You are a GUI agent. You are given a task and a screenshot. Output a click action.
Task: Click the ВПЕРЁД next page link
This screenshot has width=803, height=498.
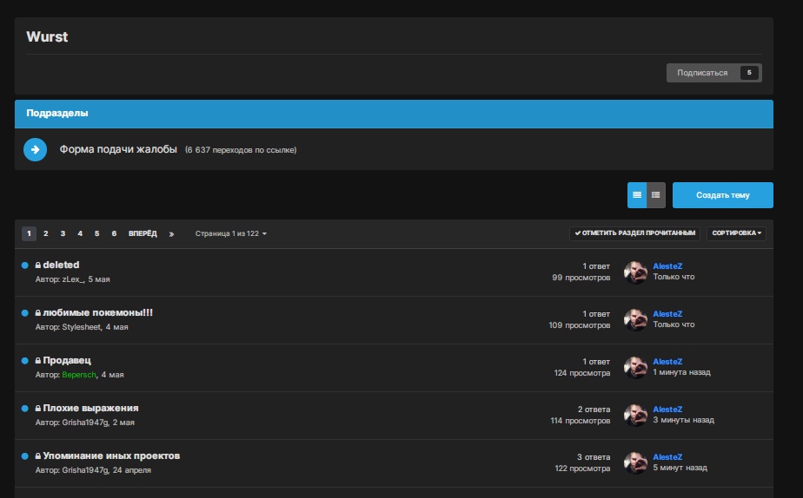tap(143, 234)
